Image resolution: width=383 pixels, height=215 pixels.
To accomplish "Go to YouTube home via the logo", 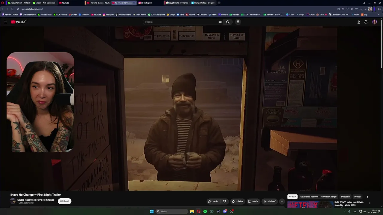I will [x=19, y=22].
